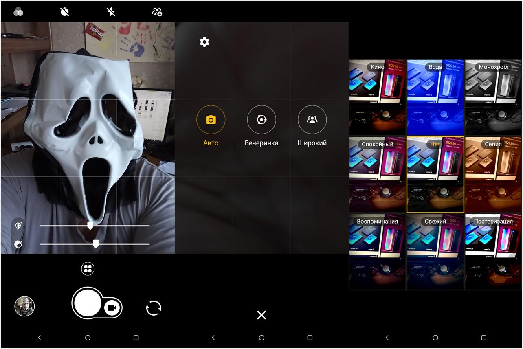Select the Вечеринка camera mode

click(x=261, y=120)
